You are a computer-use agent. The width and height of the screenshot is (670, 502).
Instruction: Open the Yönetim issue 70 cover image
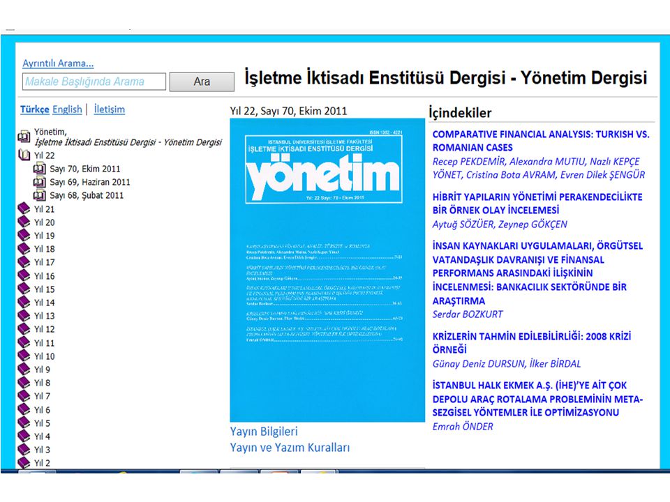[x=327, y=270]
